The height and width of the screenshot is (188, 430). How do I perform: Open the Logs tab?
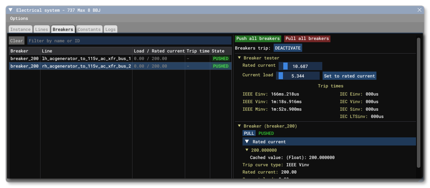point(110,29)
